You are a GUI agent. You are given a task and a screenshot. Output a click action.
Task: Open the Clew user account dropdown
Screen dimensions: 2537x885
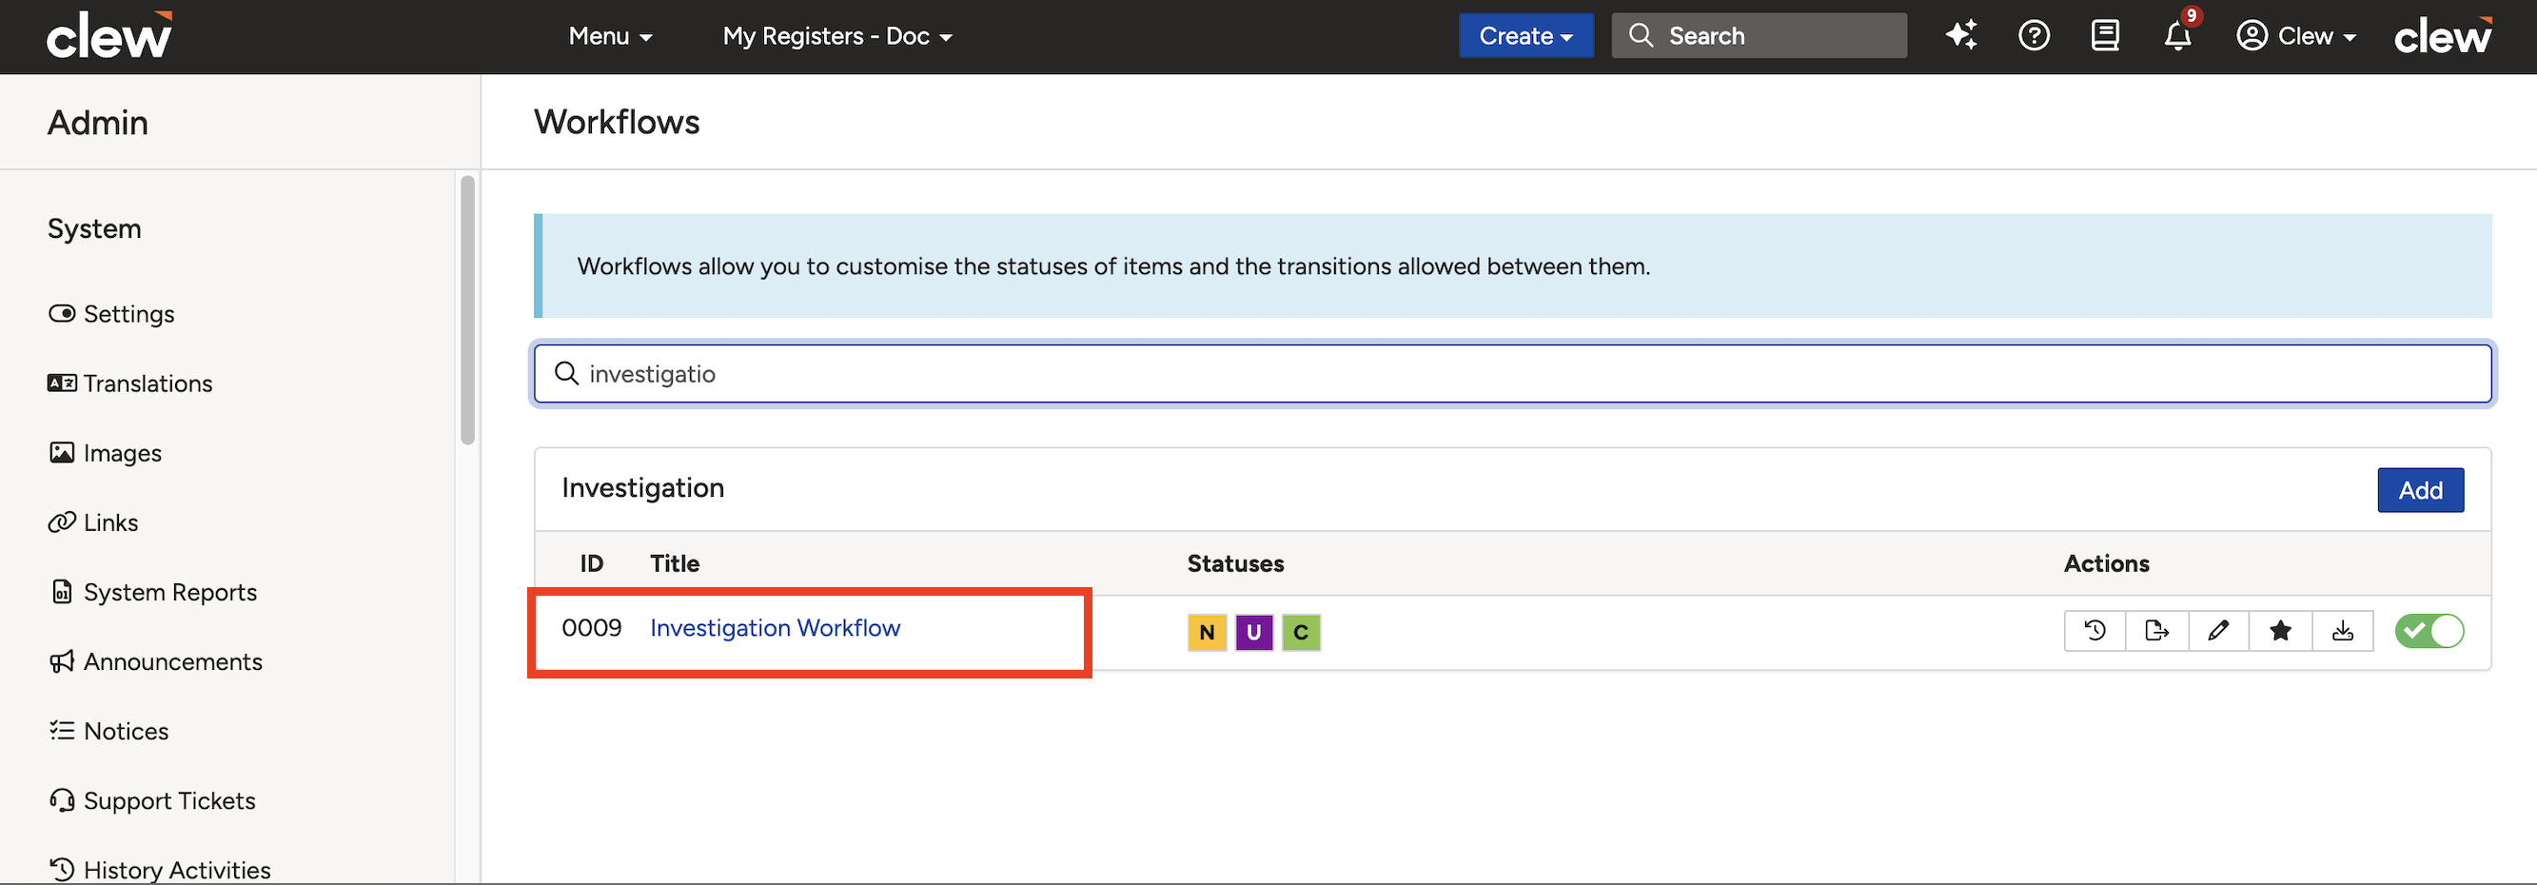(x=2296, y=36)
